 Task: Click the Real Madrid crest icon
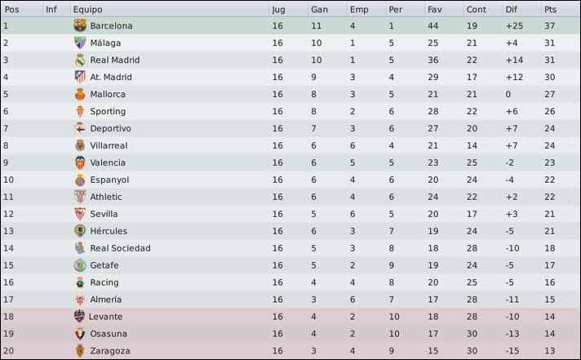tap(80, 60)
